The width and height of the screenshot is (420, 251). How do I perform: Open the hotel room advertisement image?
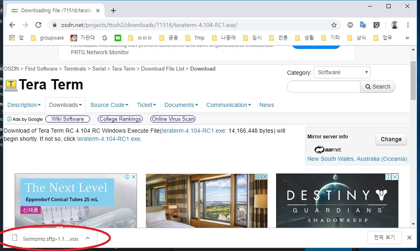click(x=206, y=200)
